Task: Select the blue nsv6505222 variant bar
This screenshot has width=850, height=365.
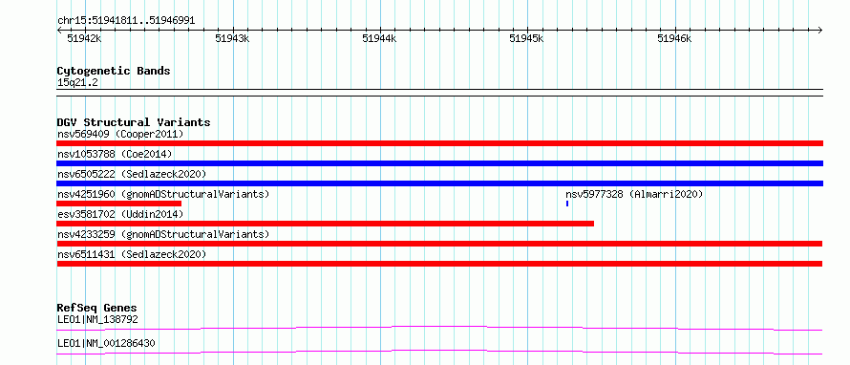Action: click(439, 183)
